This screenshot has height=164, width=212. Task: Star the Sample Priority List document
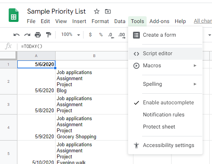pos(97,11)
